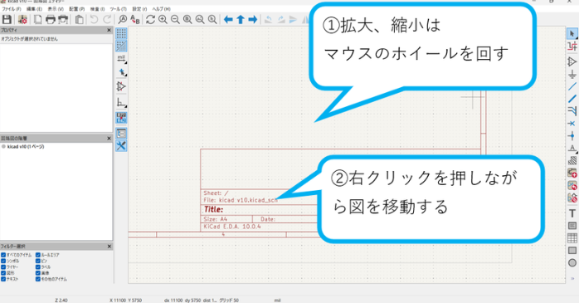The width and height of the screenshot is (579, 303).
Task: Toggle properties manager wrench icon
Action: tap(121, 145)
